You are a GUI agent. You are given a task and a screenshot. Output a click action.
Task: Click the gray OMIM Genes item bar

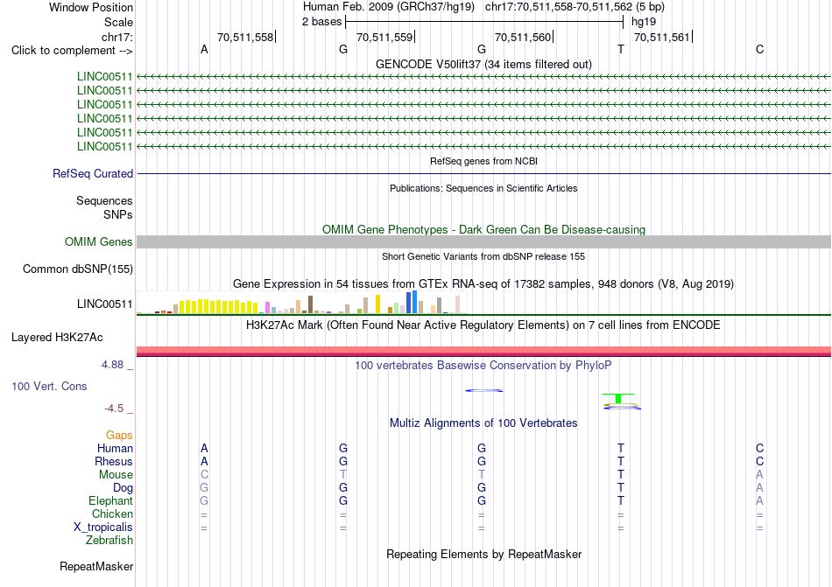pyautogui.click(x=483, y=242)
